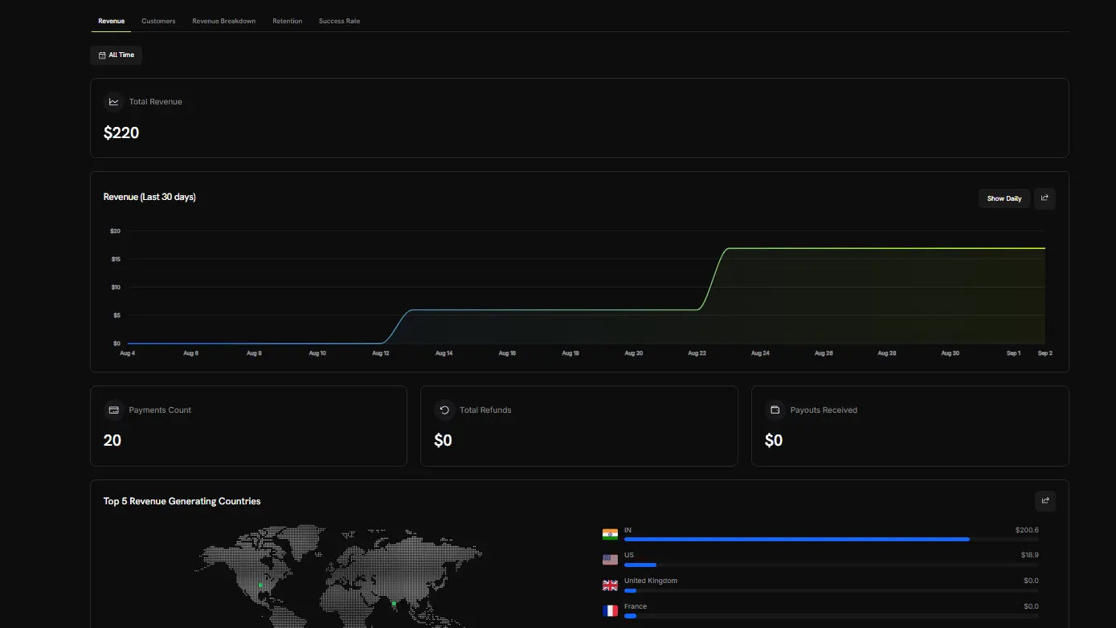This screenshot has width=1116, height=628.
Task: Click the $220 total revenue value
Action: pyautogui.click(x=121, y=133)
